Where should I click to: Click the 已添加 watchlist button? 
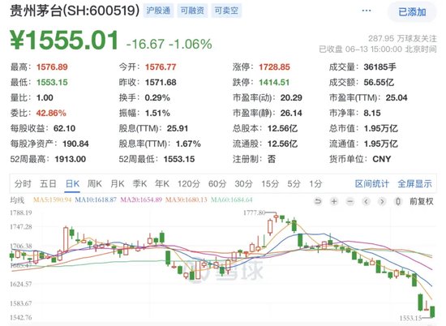tap(412, 12)
